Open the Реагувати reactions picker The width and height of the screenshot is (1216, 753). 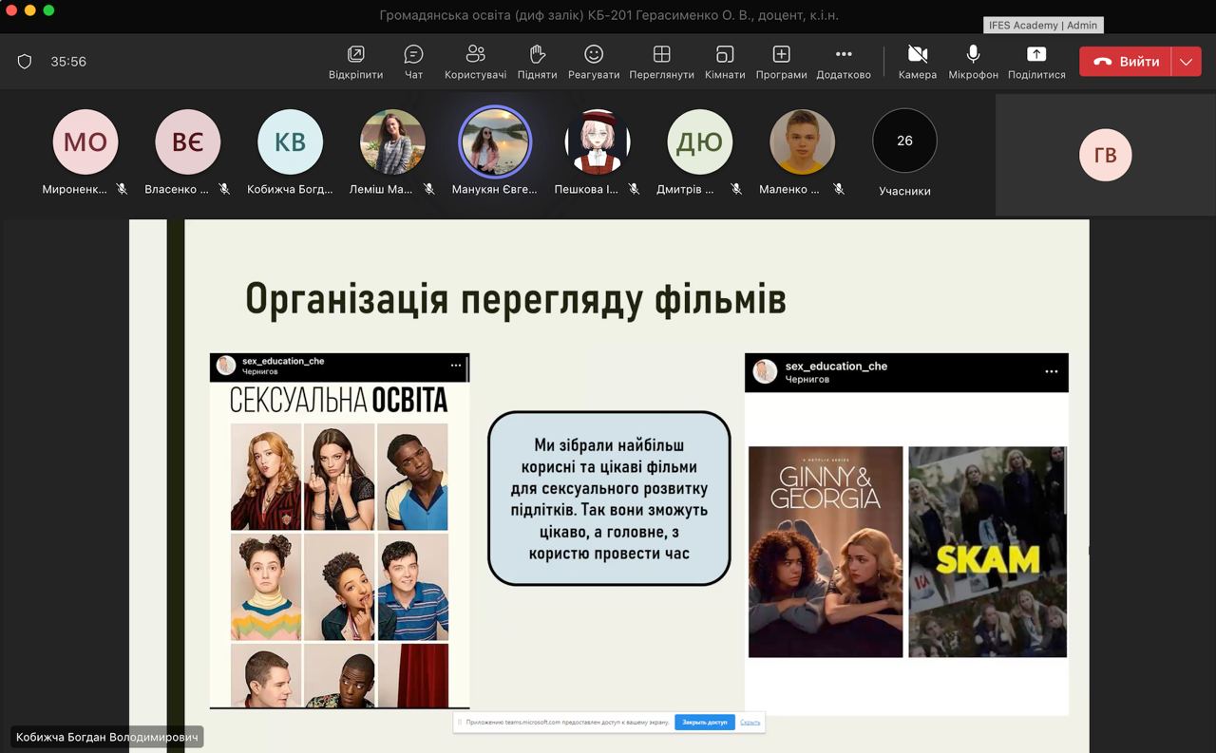pos(594,62)
